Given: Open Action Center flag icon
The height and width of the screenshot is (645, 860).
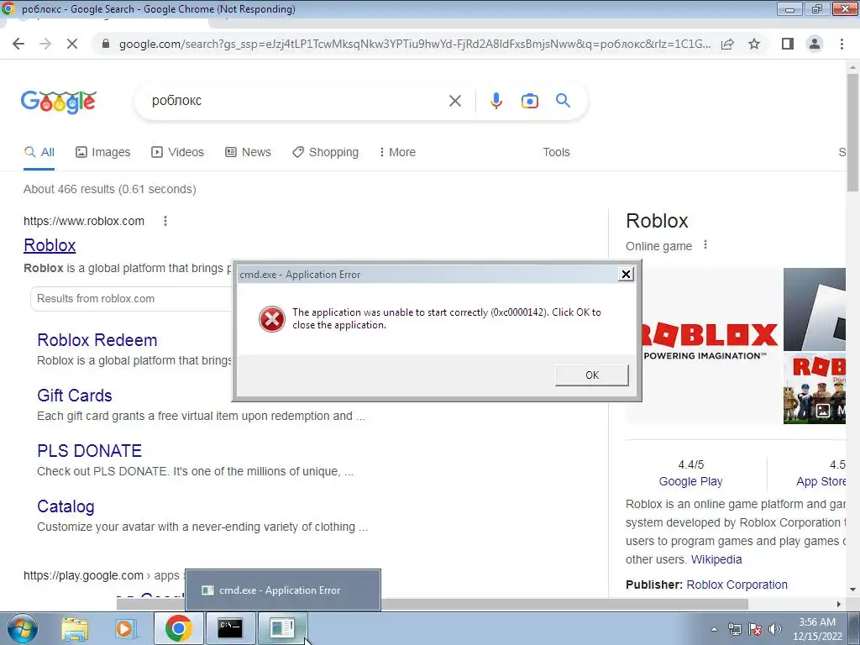Looking at the screenshot, I should (755, 629).
